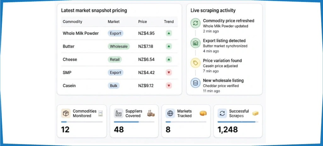Click the factory icon on Suppliers Covered card

pos(118,113)
